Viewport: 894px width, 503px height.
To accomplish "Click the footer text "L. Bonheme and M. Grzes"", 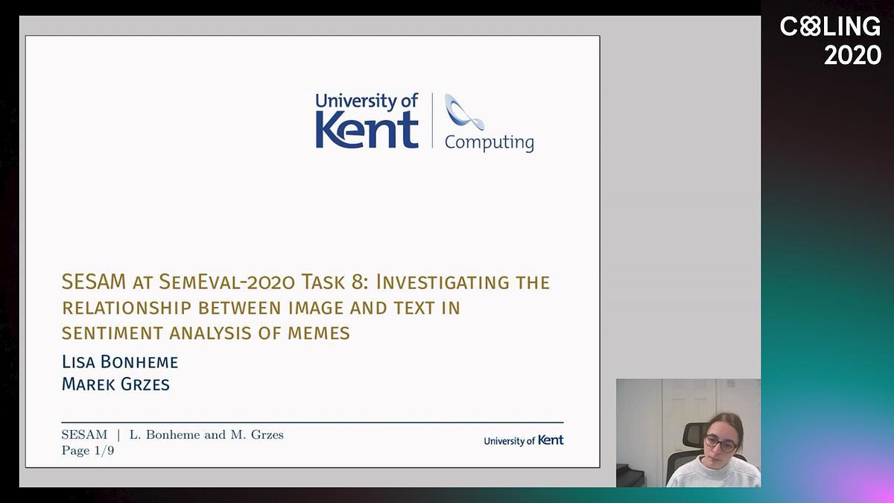I will click(x=206, y=434).
